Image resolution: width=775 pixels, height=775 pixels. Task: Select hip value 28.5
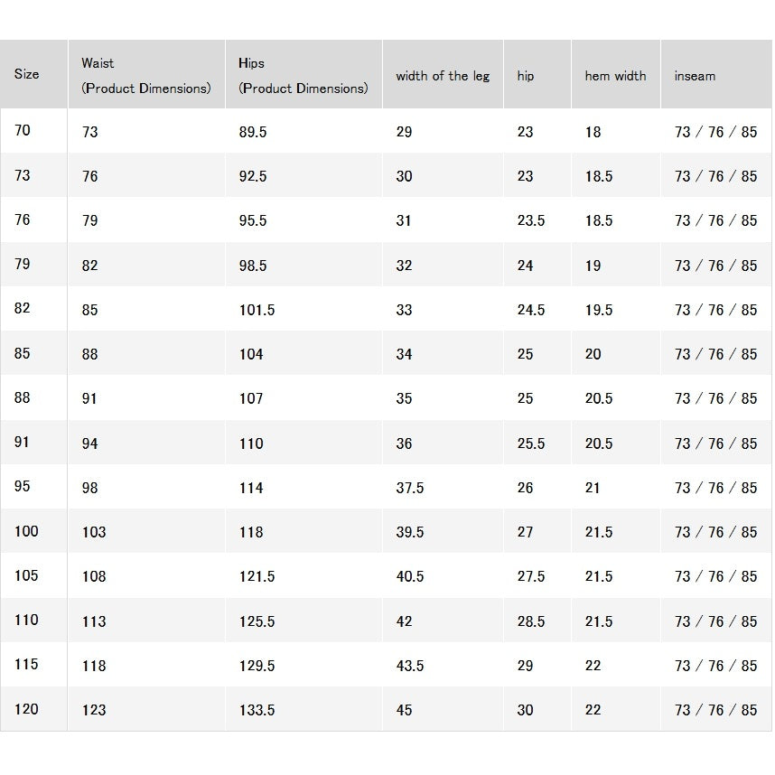[x=531, y=621]
